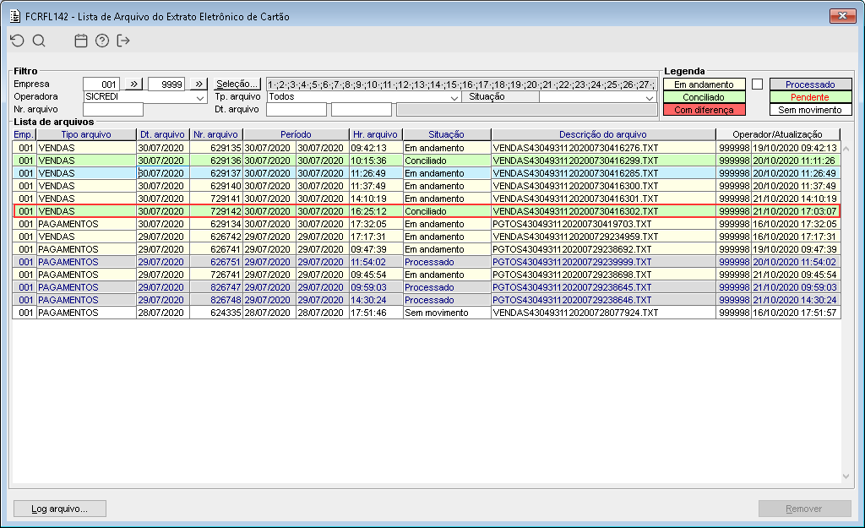This screenshot has width=865, height=528.
Task: Click the Situação column header
Action: pos(446,134)
